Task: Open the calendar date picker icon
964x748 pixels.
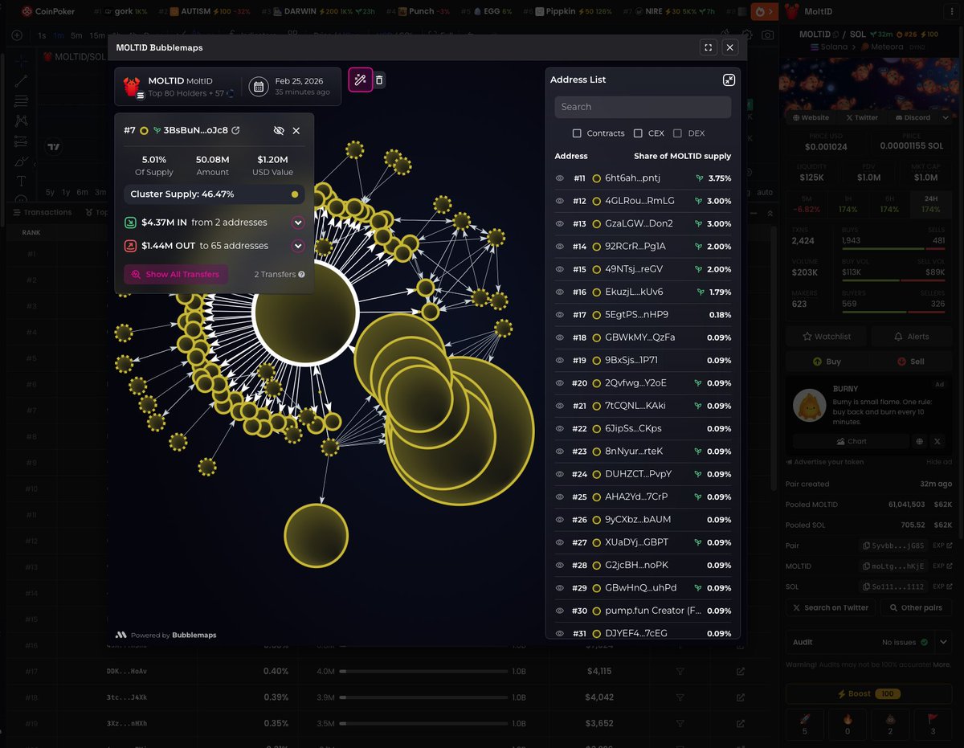Action: click(259, 86)
